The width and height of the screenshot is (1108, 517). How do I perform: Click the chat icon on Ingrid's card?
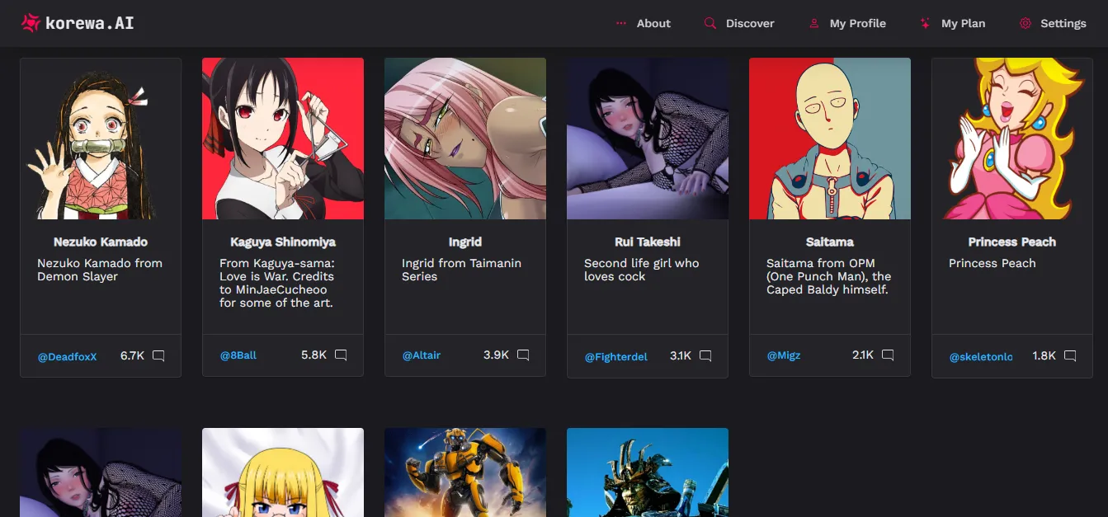click(x=522, y=354)
